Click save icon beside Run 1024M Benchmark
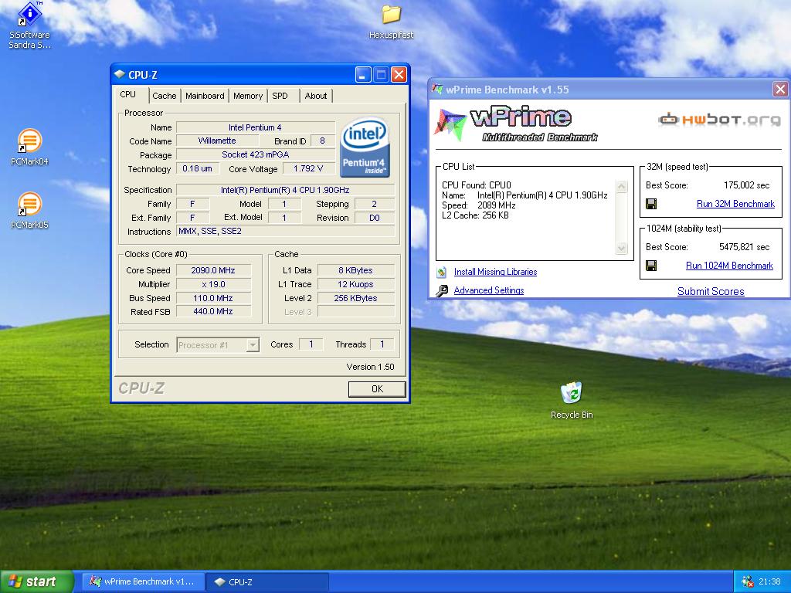The height and width of the screenshot is (593, 791). (651, 266)
